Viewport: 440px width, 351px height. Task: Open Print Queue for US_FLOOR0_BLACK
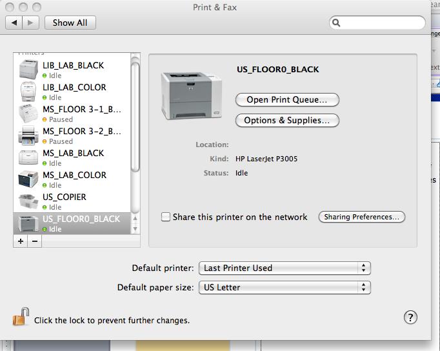(287, 100)
